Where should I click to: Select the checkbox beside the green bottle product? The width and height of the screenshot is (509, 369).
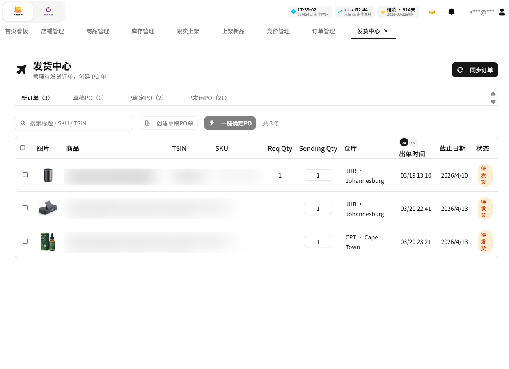pyautogui.click(x=25, y=241)
